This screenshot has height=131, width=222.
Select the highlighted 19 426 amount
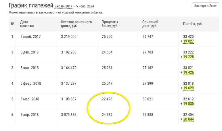tap(188, 72)
